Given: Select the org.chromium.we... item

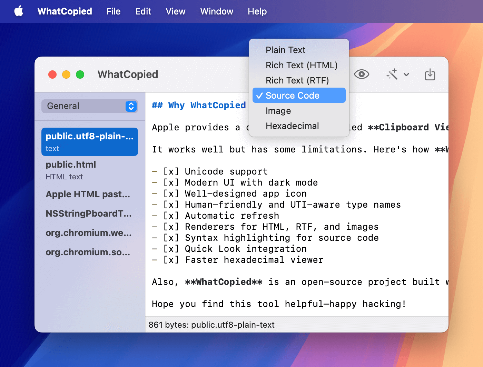Looking at the screenshot, I should (x=90, y=233).
